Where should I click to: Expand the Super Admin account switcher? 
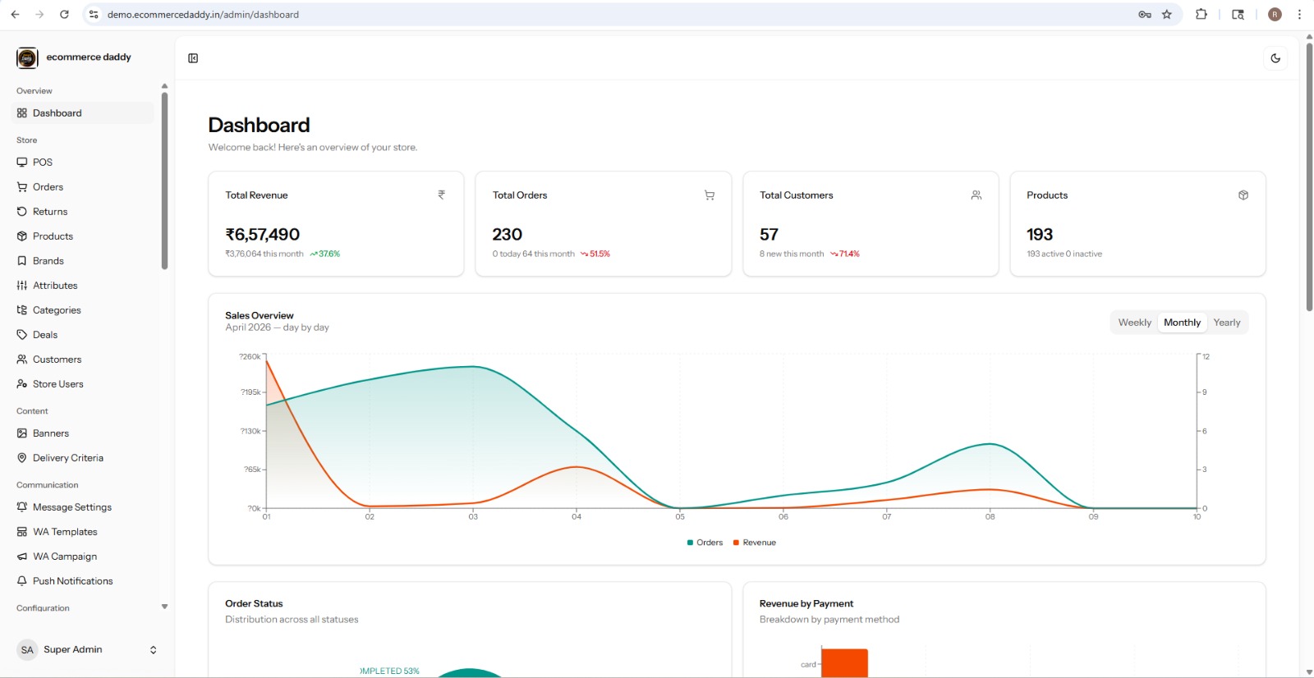pyautogui.click(x=153, y=650)
